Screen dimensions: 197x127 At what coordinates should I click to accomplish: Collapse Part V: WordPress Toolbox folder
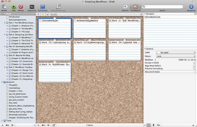click(x=5, y=67)
